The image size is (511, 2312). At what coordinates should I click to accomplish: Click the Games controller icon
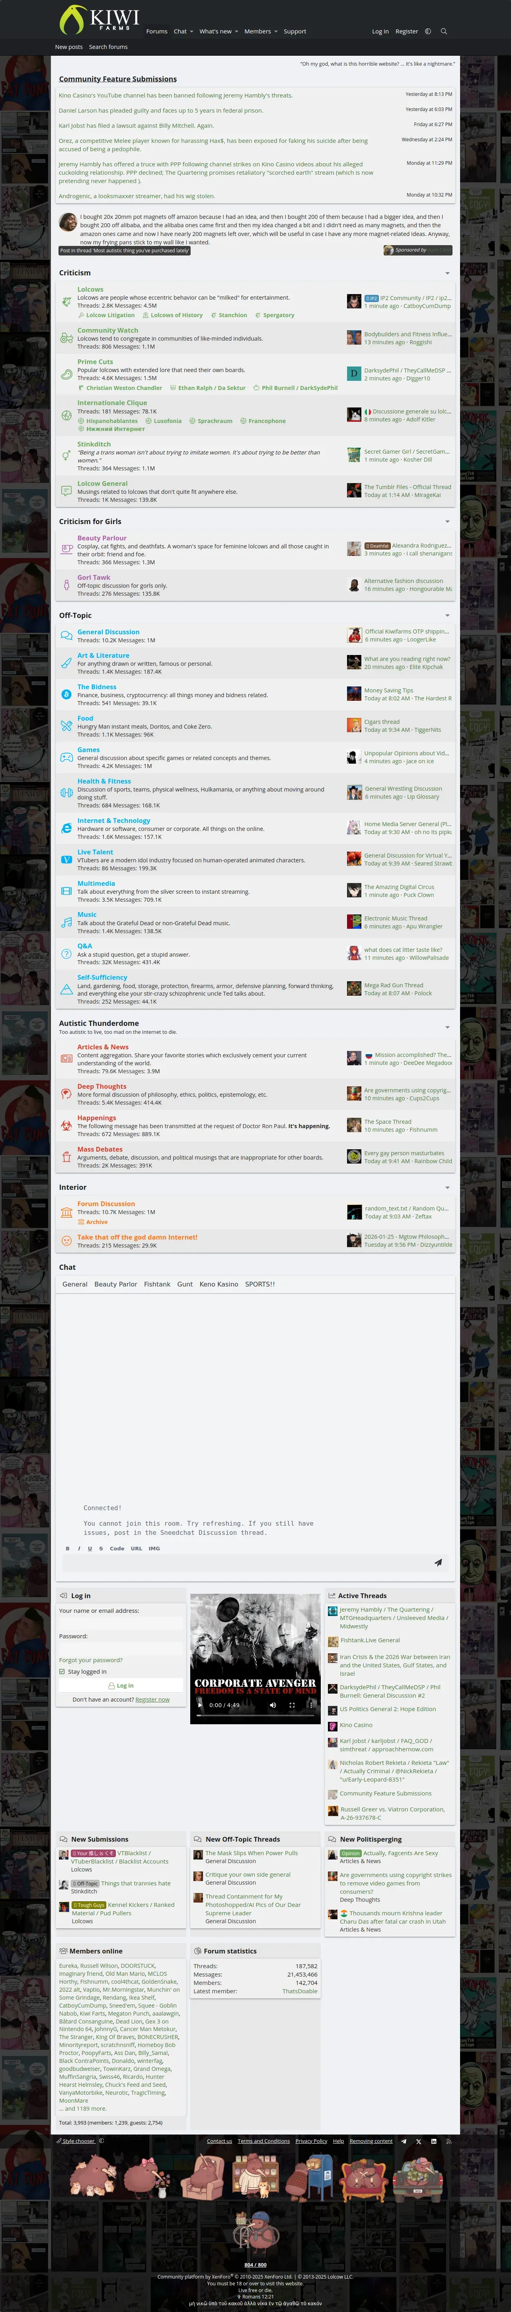66,758
